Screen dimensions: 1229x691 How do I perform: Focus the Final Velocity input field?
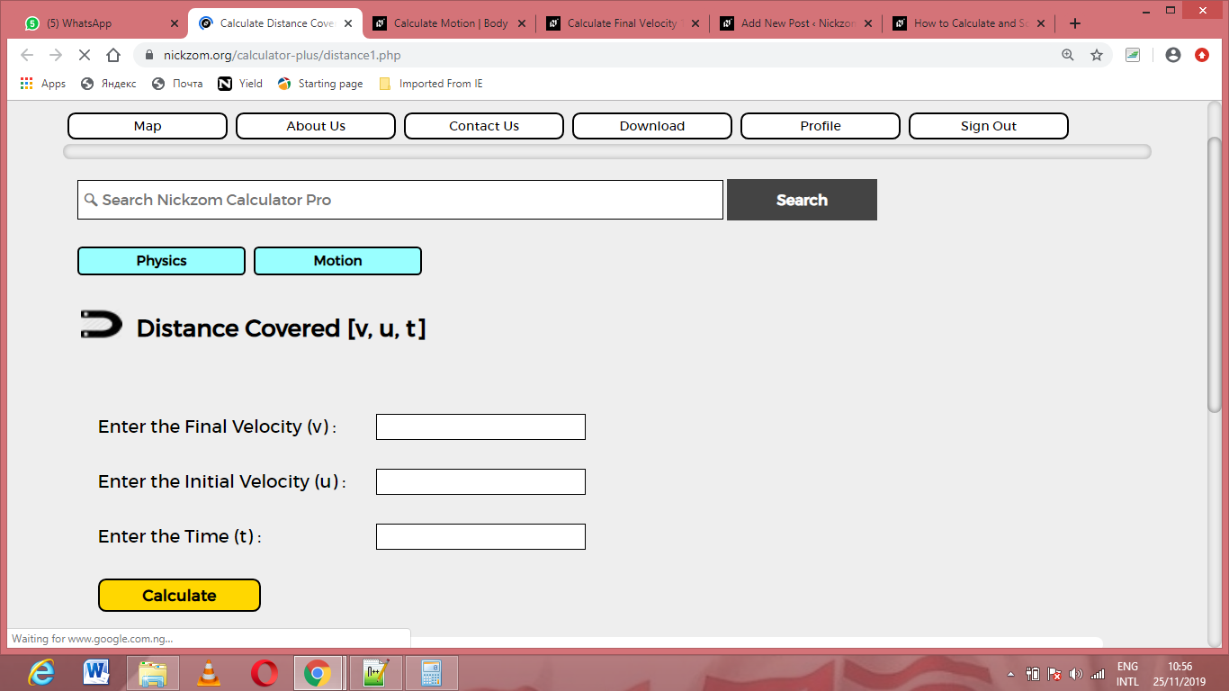pyautogui.click(x=480, y=427)
